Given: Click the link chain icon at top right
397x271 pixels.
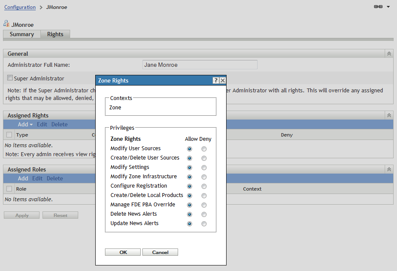Looking at the screenshot, I should (378, 7).
